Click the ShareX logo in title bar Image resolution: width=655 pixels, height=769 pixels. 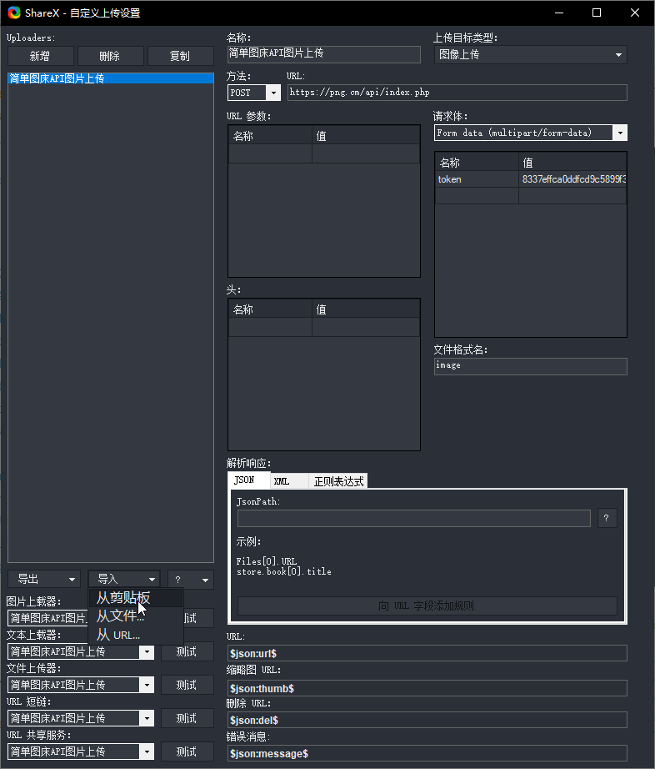coord(14,13)
